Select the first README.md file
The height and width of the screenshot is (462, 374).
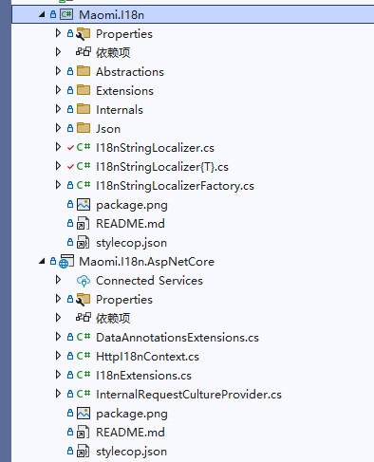[130, 224]
